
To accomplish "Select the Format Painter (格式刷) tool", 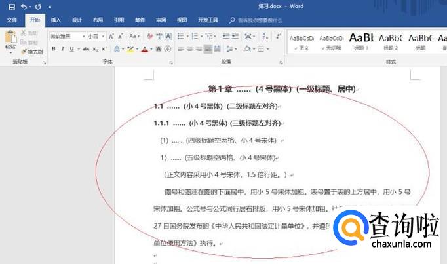I will point(31,51).
